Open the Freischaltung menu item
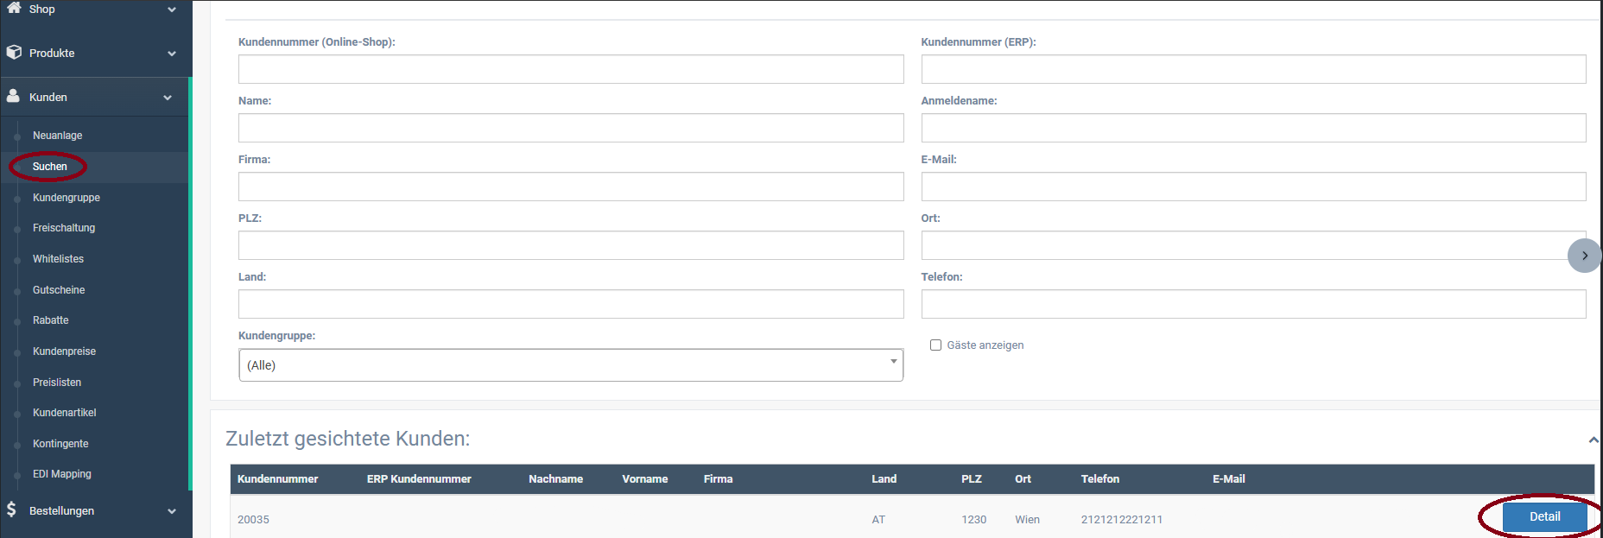 (x=64, y=228)
